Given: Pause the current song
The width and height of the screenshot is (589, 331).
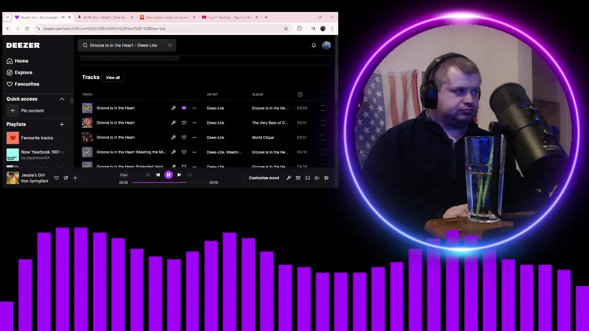Looking at the screenshot, I should [x=168, y=175].
